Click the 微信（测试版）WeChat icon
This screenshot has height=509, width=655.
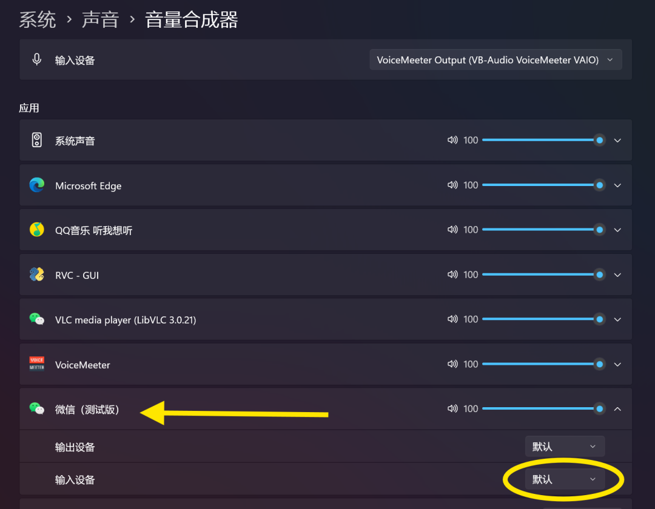[x=36, y=408]
